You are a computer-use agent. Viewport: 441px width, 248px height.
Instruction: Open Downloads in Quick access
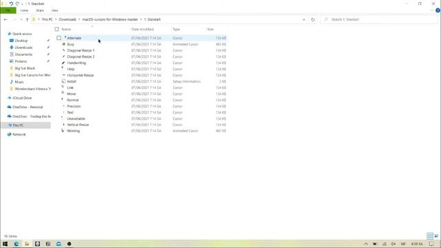(23, 48)
